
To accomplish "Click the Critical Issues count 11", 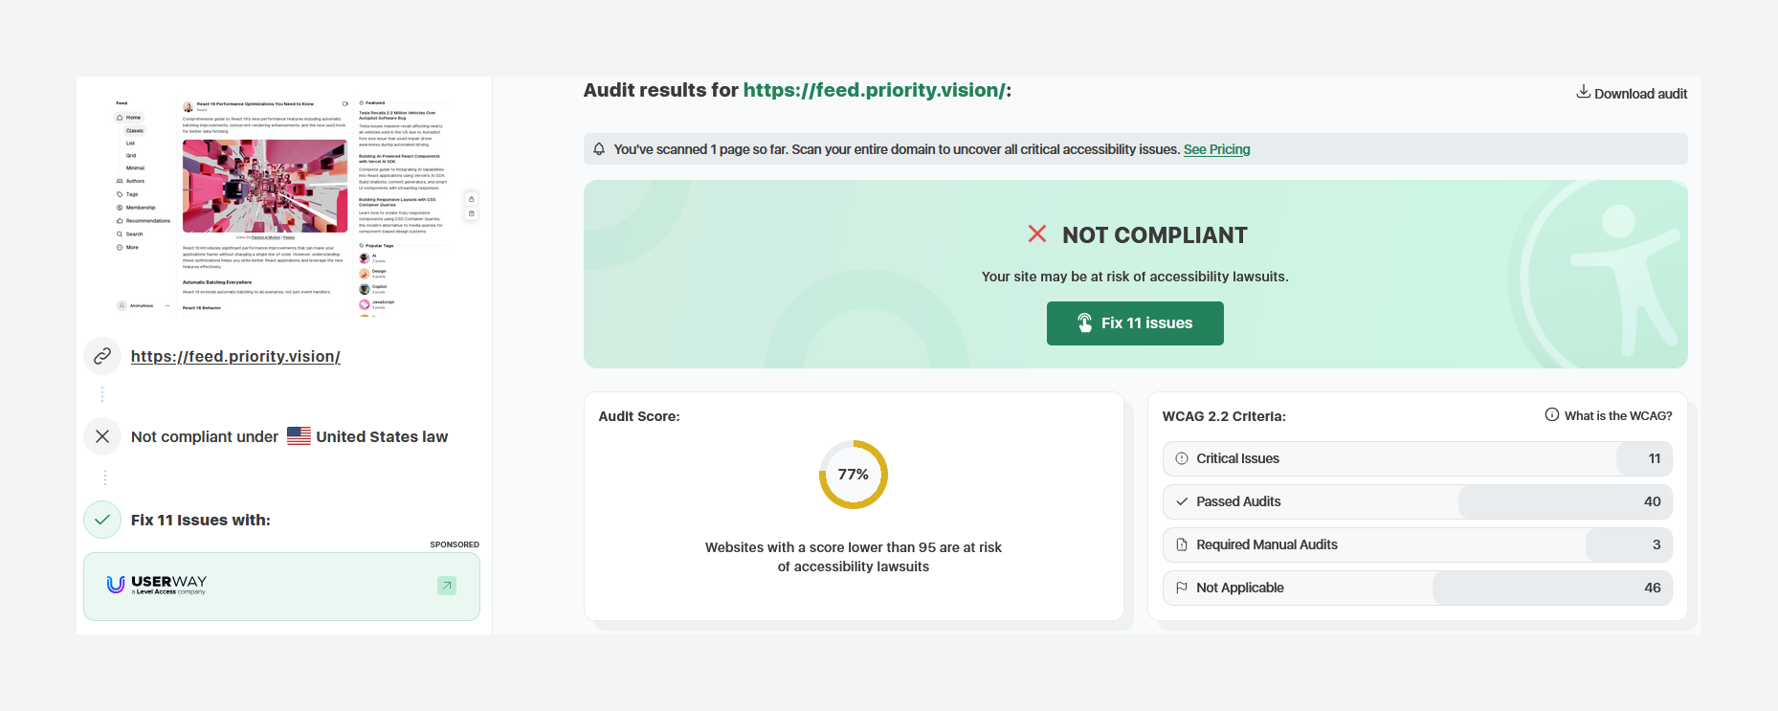I will pos(1655,458).
